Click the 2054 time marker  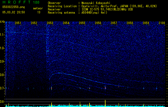pos(66,23)
